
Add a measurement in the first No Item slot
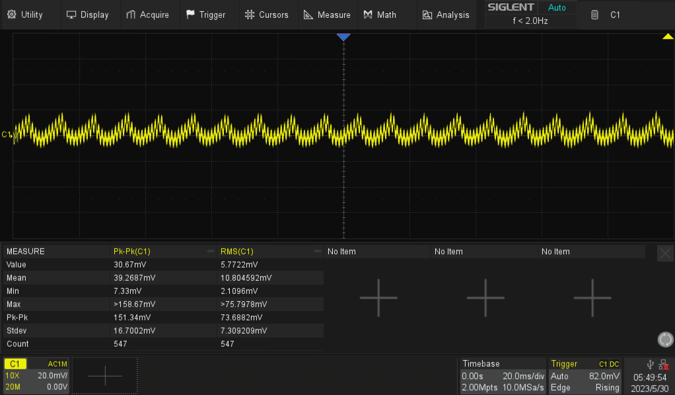tap(378, 298)
